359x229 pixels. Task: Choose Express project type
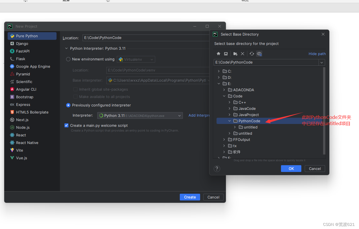click(32, 104)
